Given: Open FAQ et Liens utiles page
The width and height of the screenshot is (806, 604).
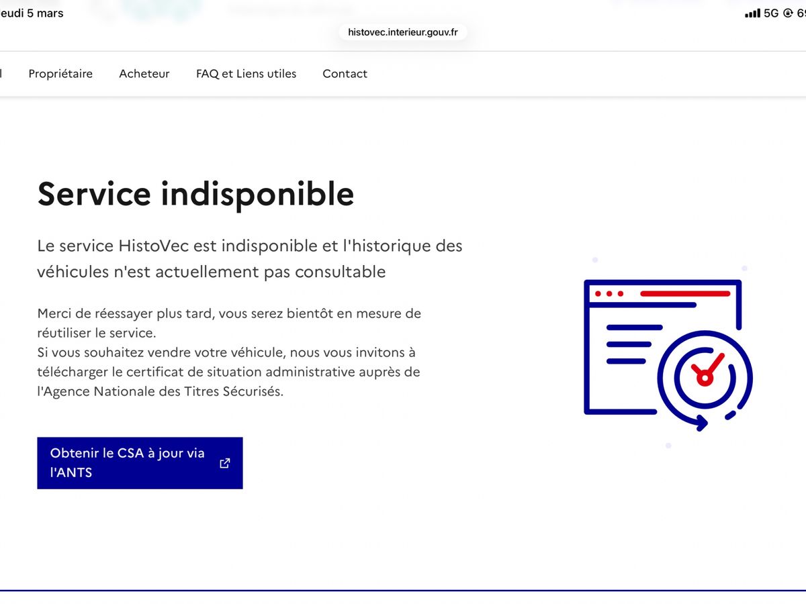Looking at the screenshot, I should pyautogui.click(x=246, y=74).
